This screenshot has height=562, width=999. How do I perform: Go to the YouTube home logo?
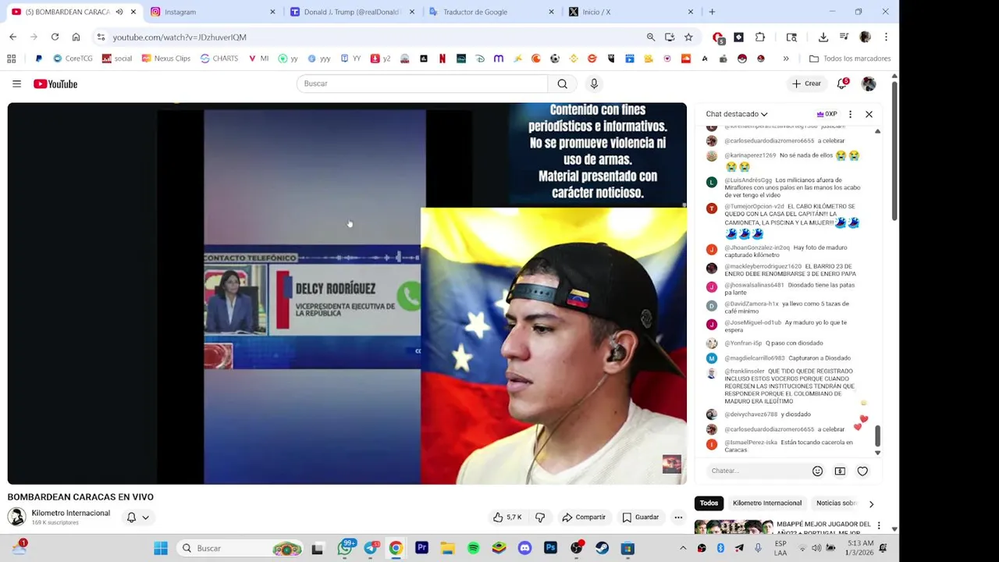pyautogui.click(x=55, y=84)
